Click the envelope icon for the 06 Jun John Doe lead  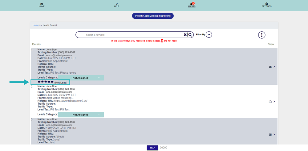[270, 67]
